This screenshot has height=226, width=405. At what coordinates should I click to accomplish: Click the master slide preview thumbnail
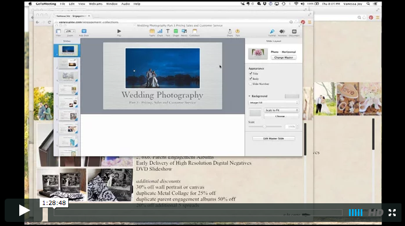258,54
